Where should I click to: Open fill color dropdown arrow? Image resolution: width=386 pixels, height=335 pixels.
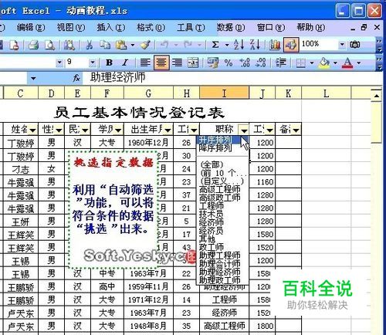tap(335, 63)
